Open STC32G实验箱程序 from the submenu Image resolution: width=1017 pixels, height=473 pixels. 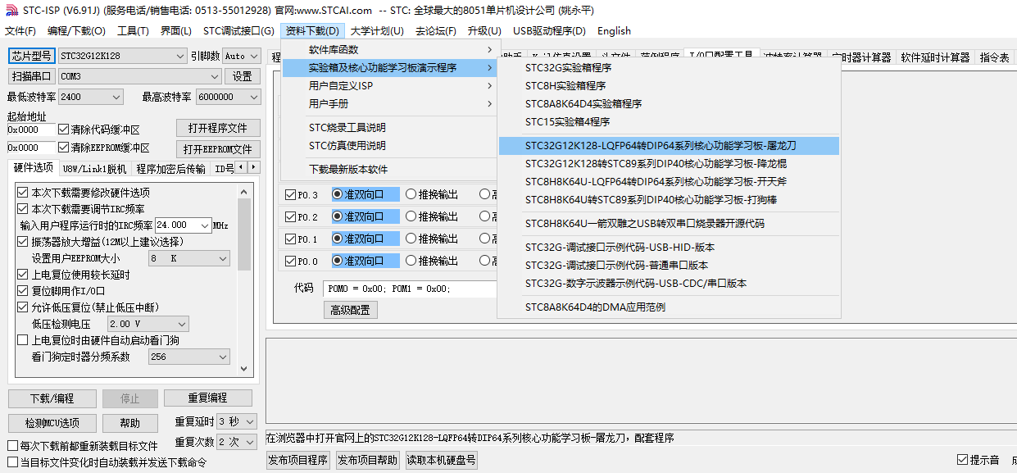pyautogui.click(x=669, y=68)
